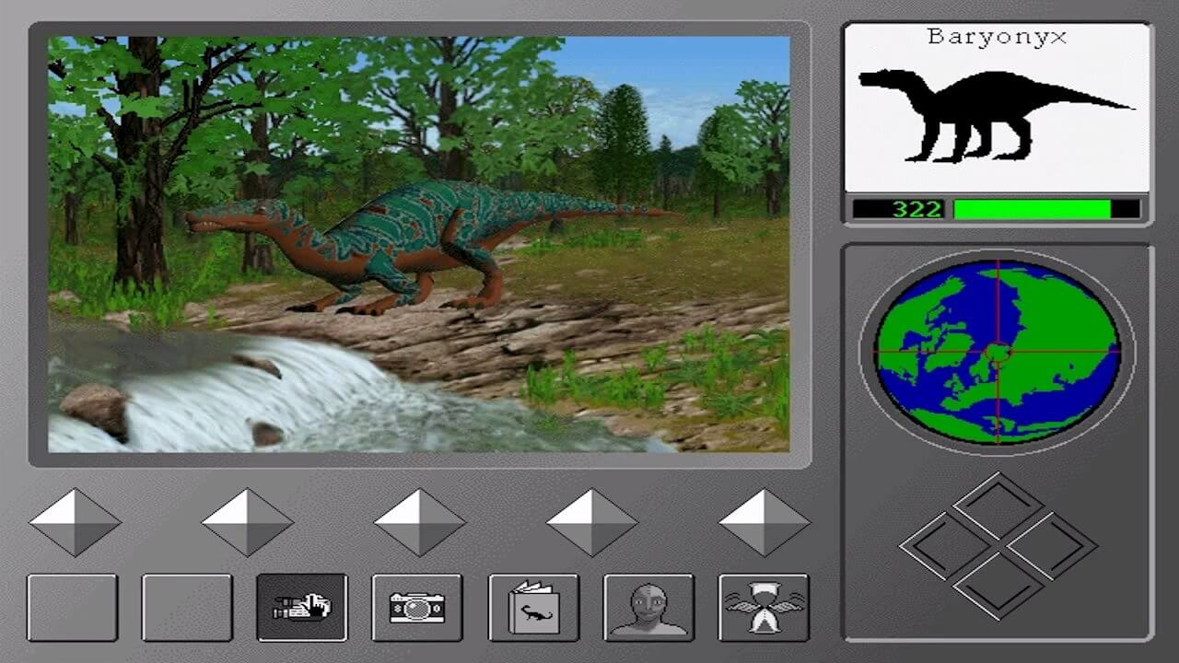Click the right diamond of the direction pad
Screen dimensions: 1179x663
1052,545
